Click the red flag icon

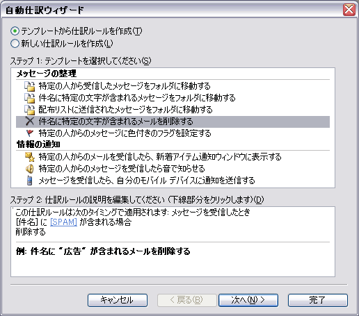(x=30, y=133)
